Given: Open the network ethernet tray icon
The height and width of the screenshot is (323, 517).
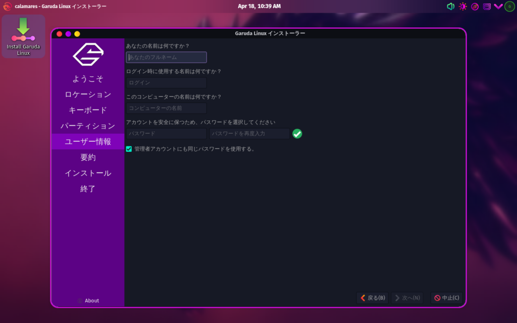Looking at the screenshot, I should pyautogui.click(x=487, y=7).
